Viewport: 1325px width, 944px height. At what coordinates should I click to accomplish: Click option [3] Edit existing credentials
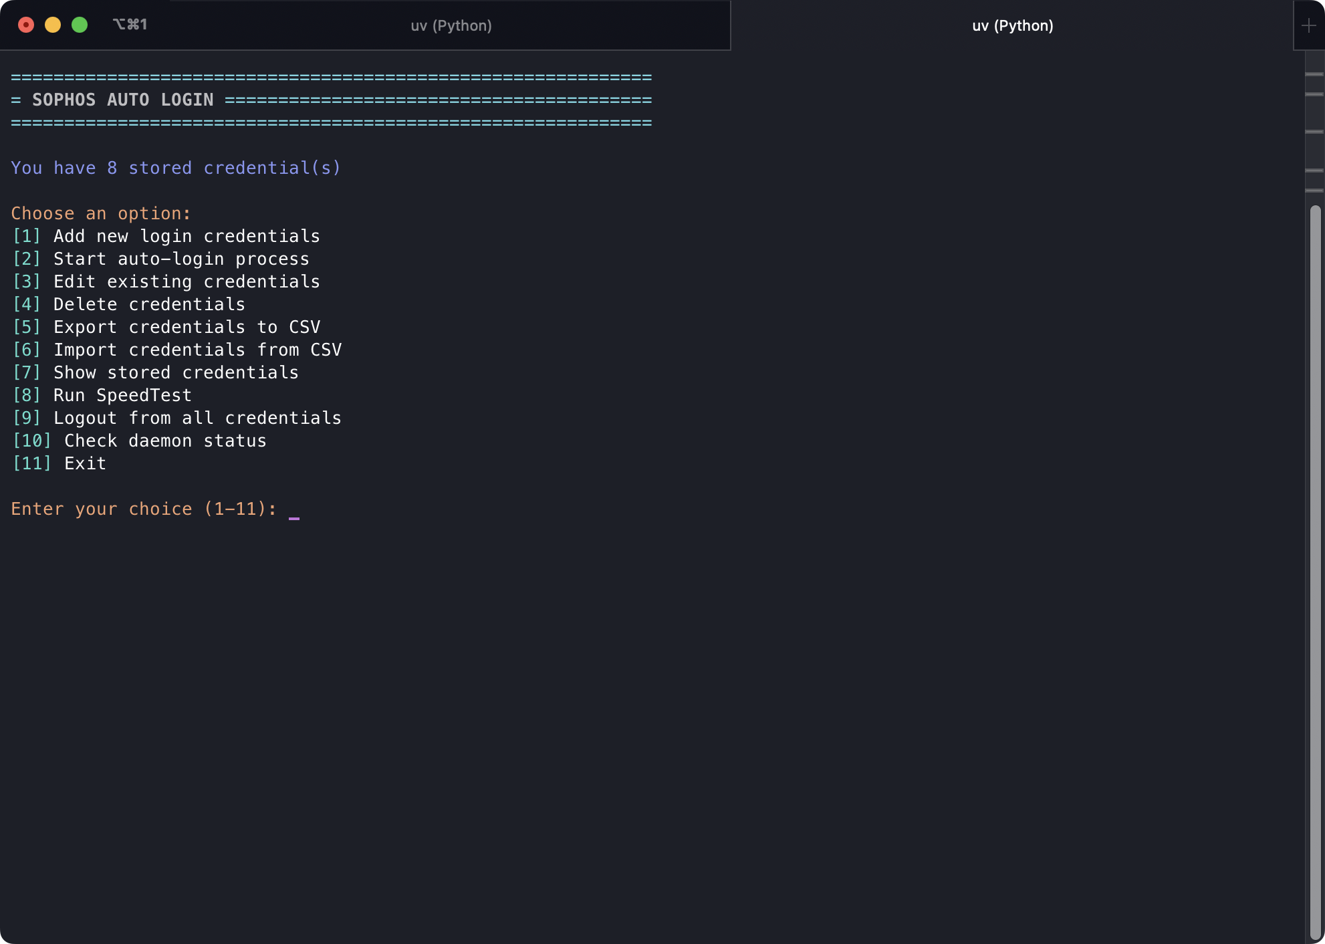pyautogui.click(x=165, y=281)
